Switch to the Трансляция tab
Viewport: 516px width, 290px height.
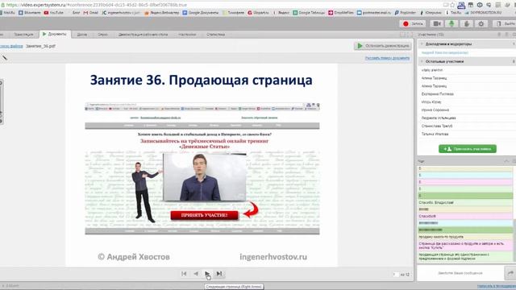(23, 34)
